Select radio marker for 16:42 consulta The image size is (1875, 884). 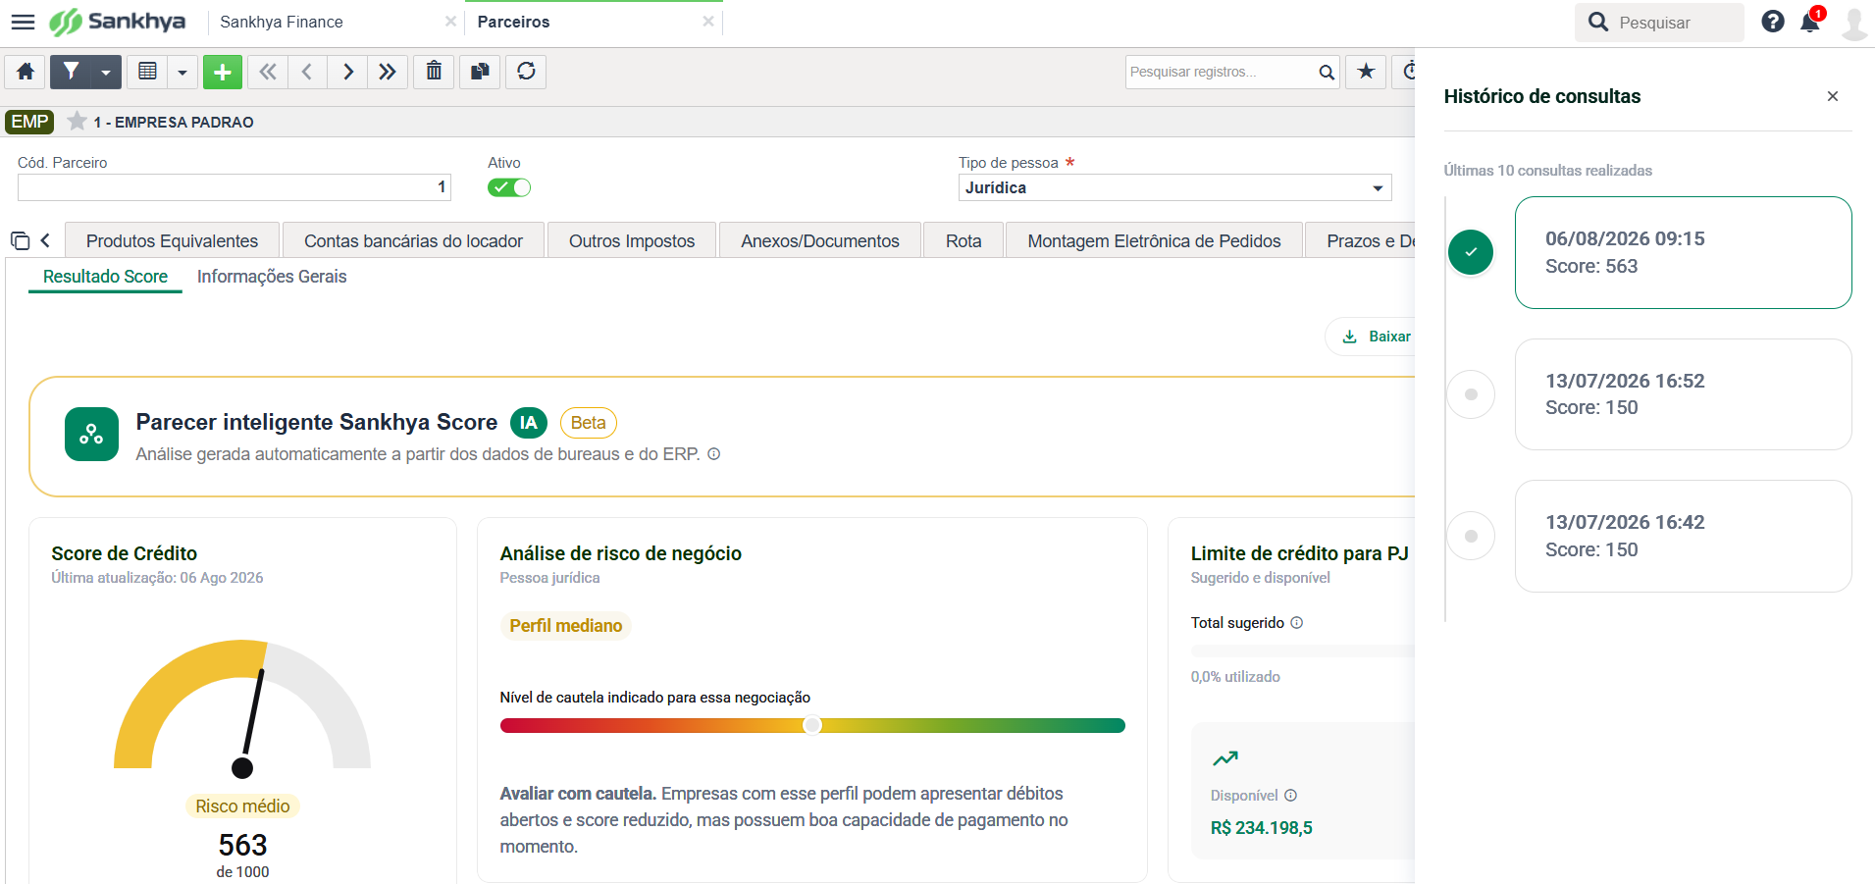[x=1471, y=536]
